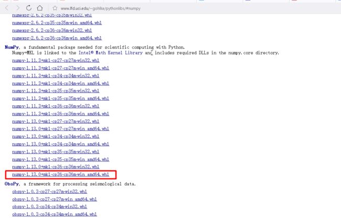The image size is (341, 220).
Task: Download obspy-1.0.3-cp27-cp27m-win32.whl
Action: tap(50, 192)
